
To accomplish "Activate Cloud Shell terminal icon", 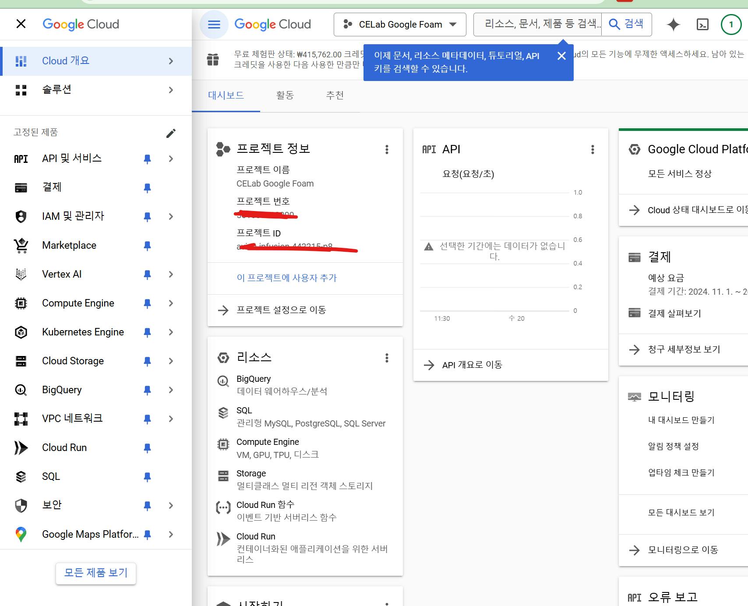I will tap(702, 25).
